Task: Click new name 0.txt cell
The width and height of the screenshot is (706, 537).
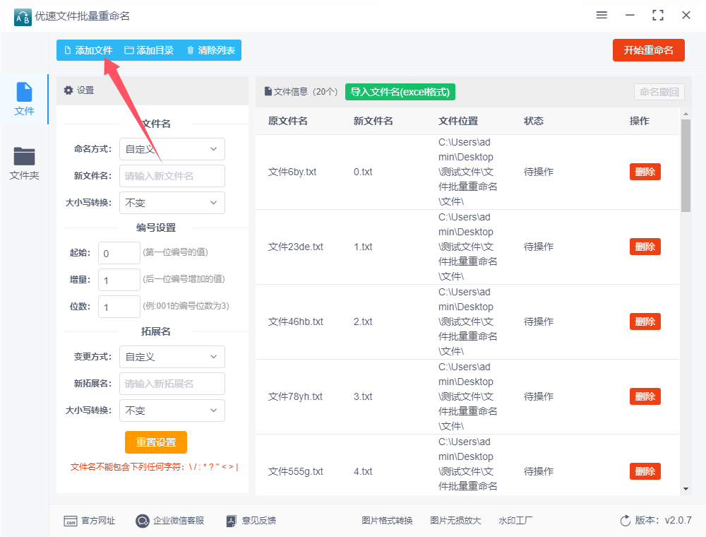Action: 363,172
